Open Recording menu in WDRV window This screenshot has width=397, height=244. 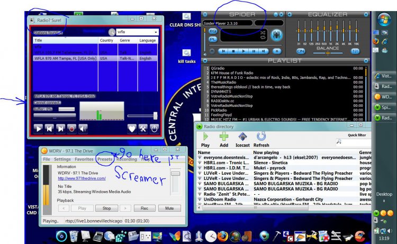(127, 159)
